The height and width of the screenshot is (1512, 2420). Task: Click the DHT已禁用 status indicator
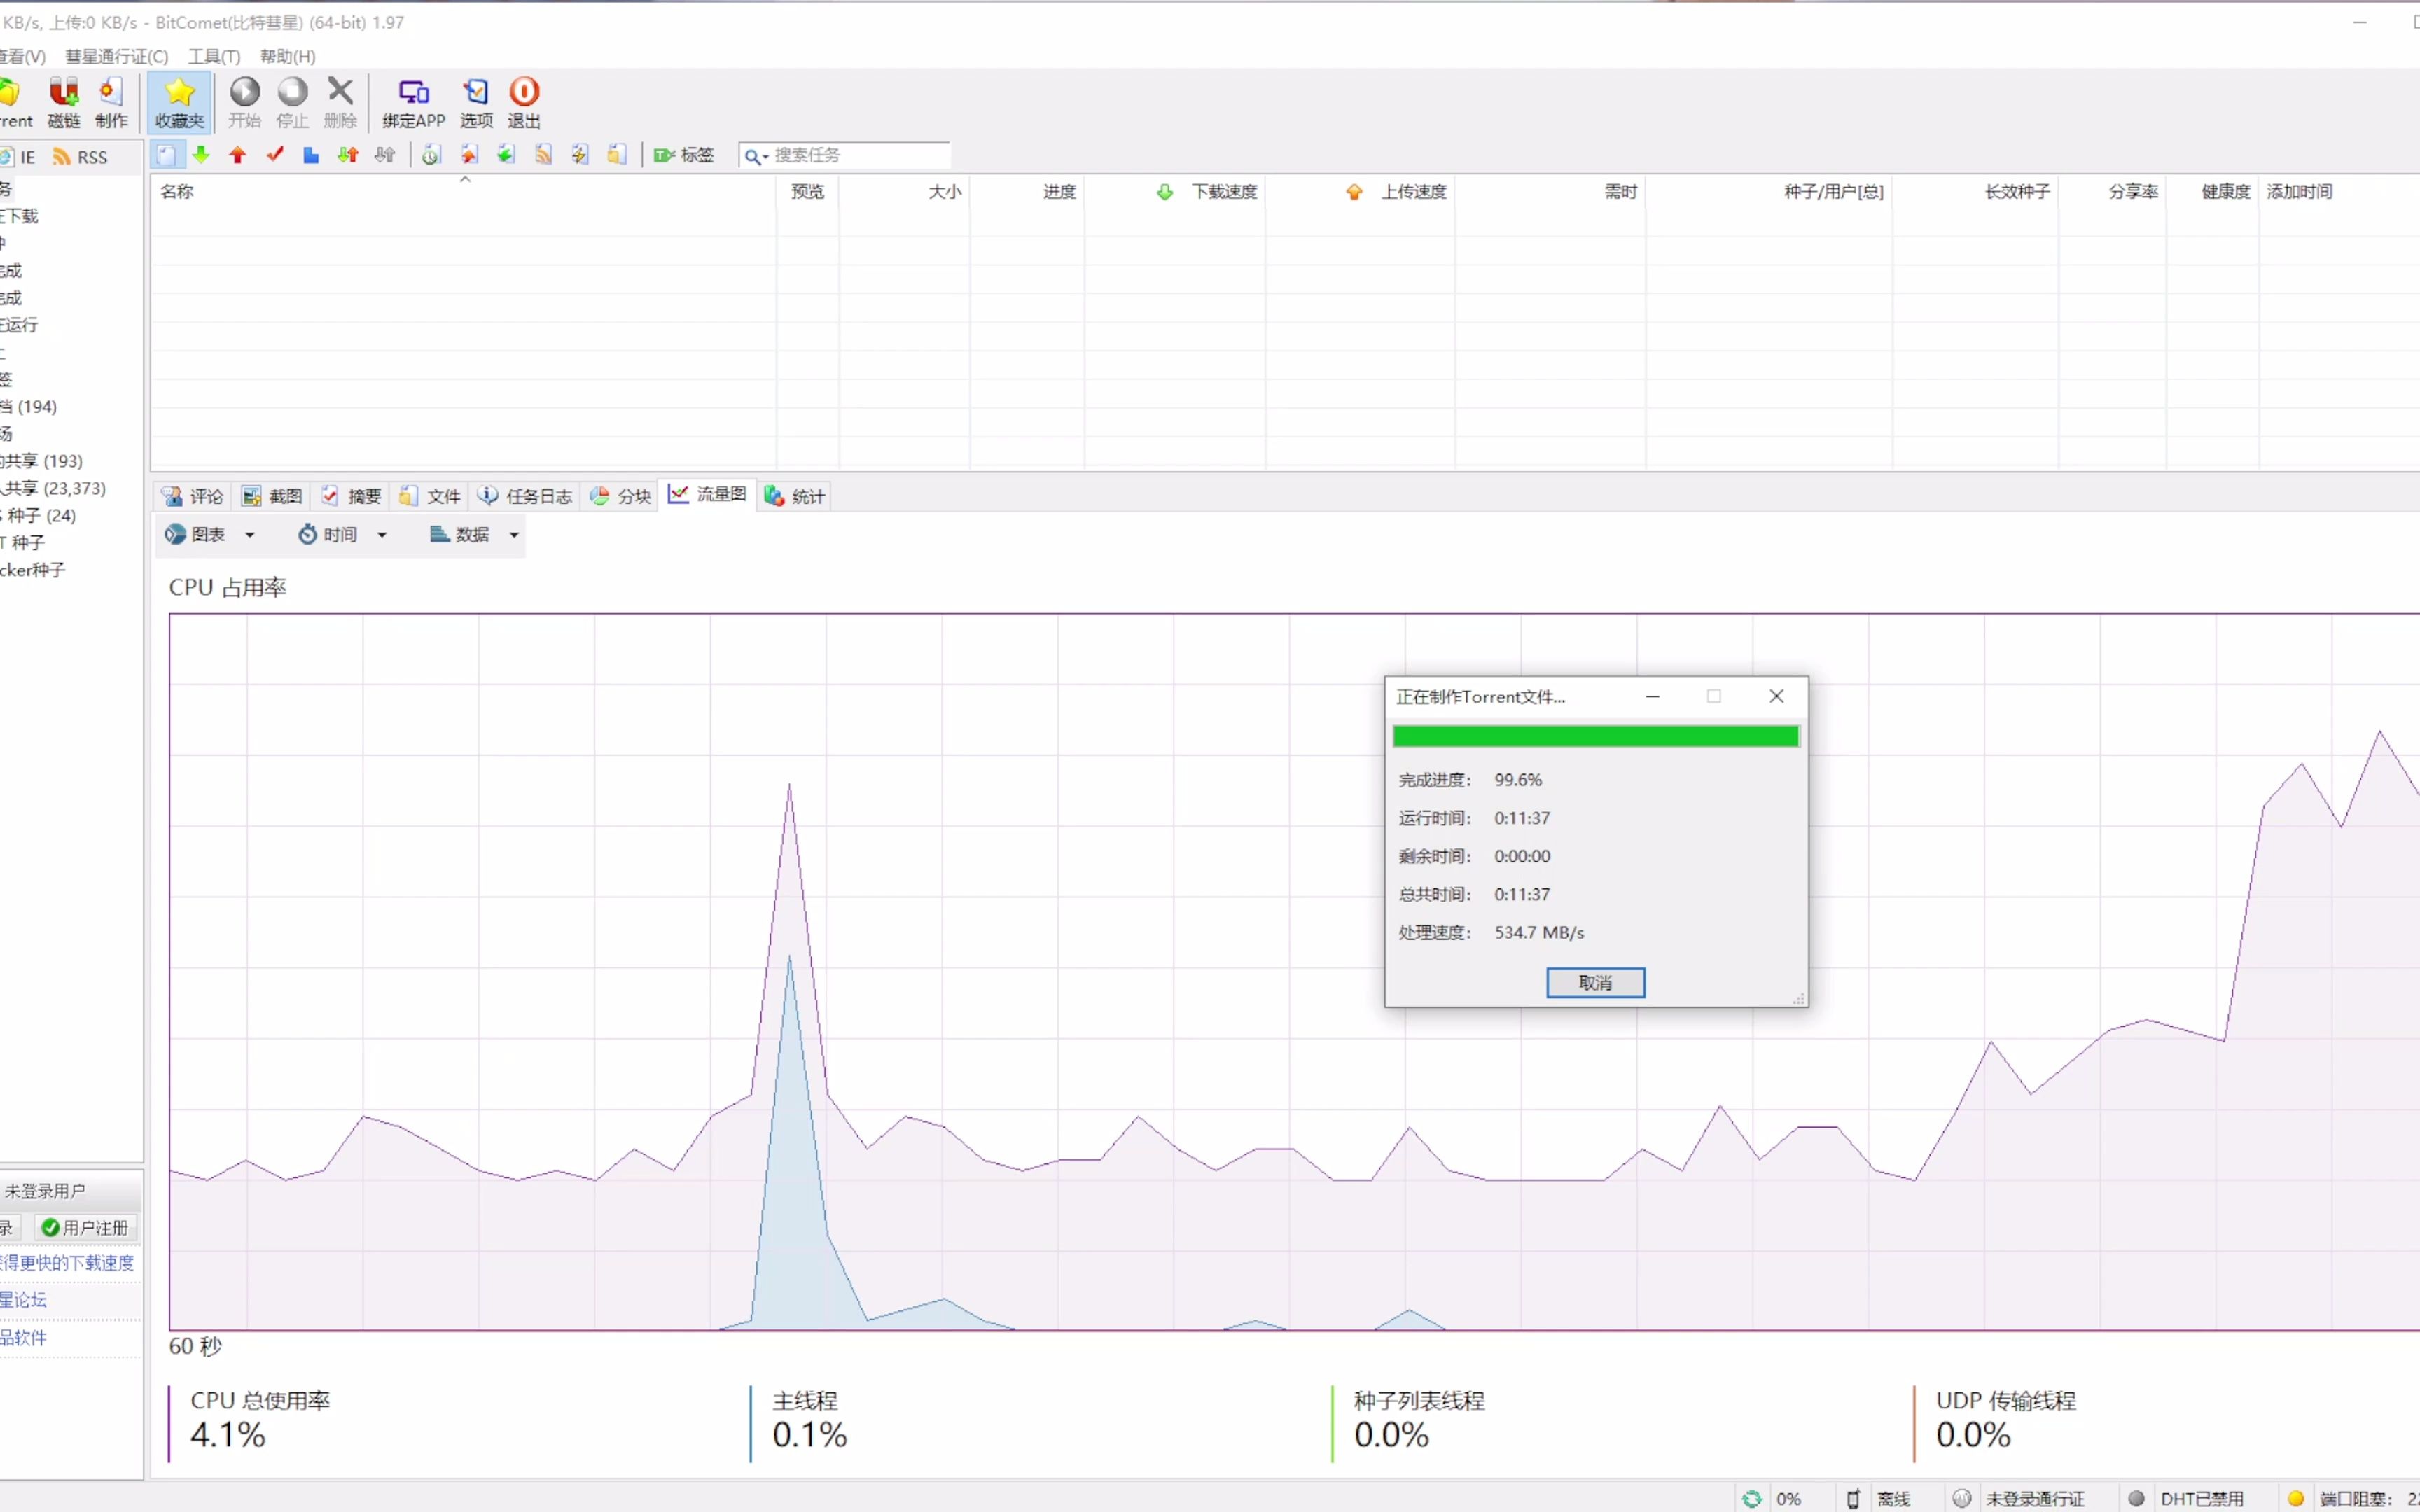(2187, 1498)
